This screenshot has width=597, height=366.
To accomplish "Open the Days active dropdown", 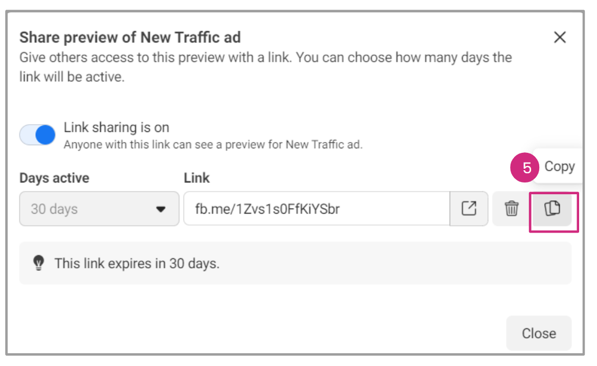I will click(99, 209).
